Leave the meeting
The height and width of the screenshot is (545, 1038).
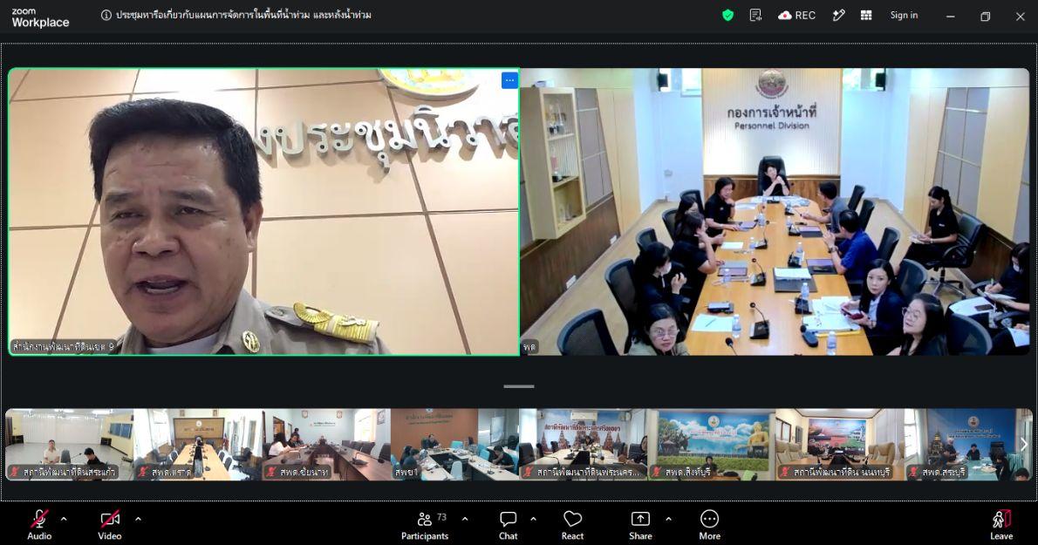1001,526
